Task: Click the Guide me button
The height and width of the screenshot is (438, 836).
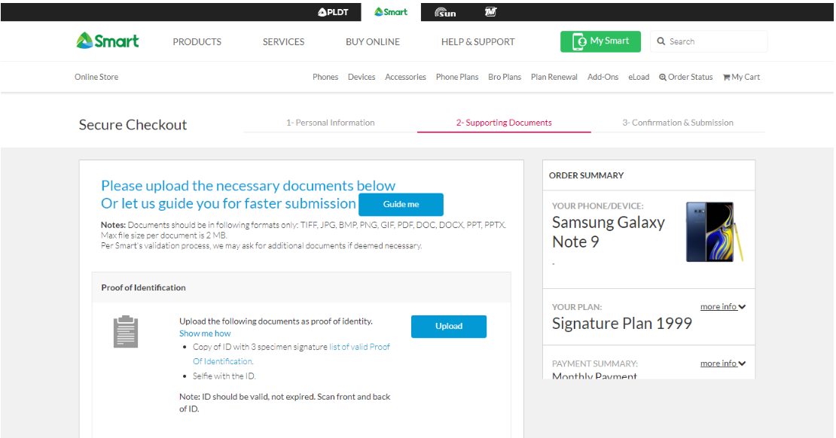Action: [401, 204]
